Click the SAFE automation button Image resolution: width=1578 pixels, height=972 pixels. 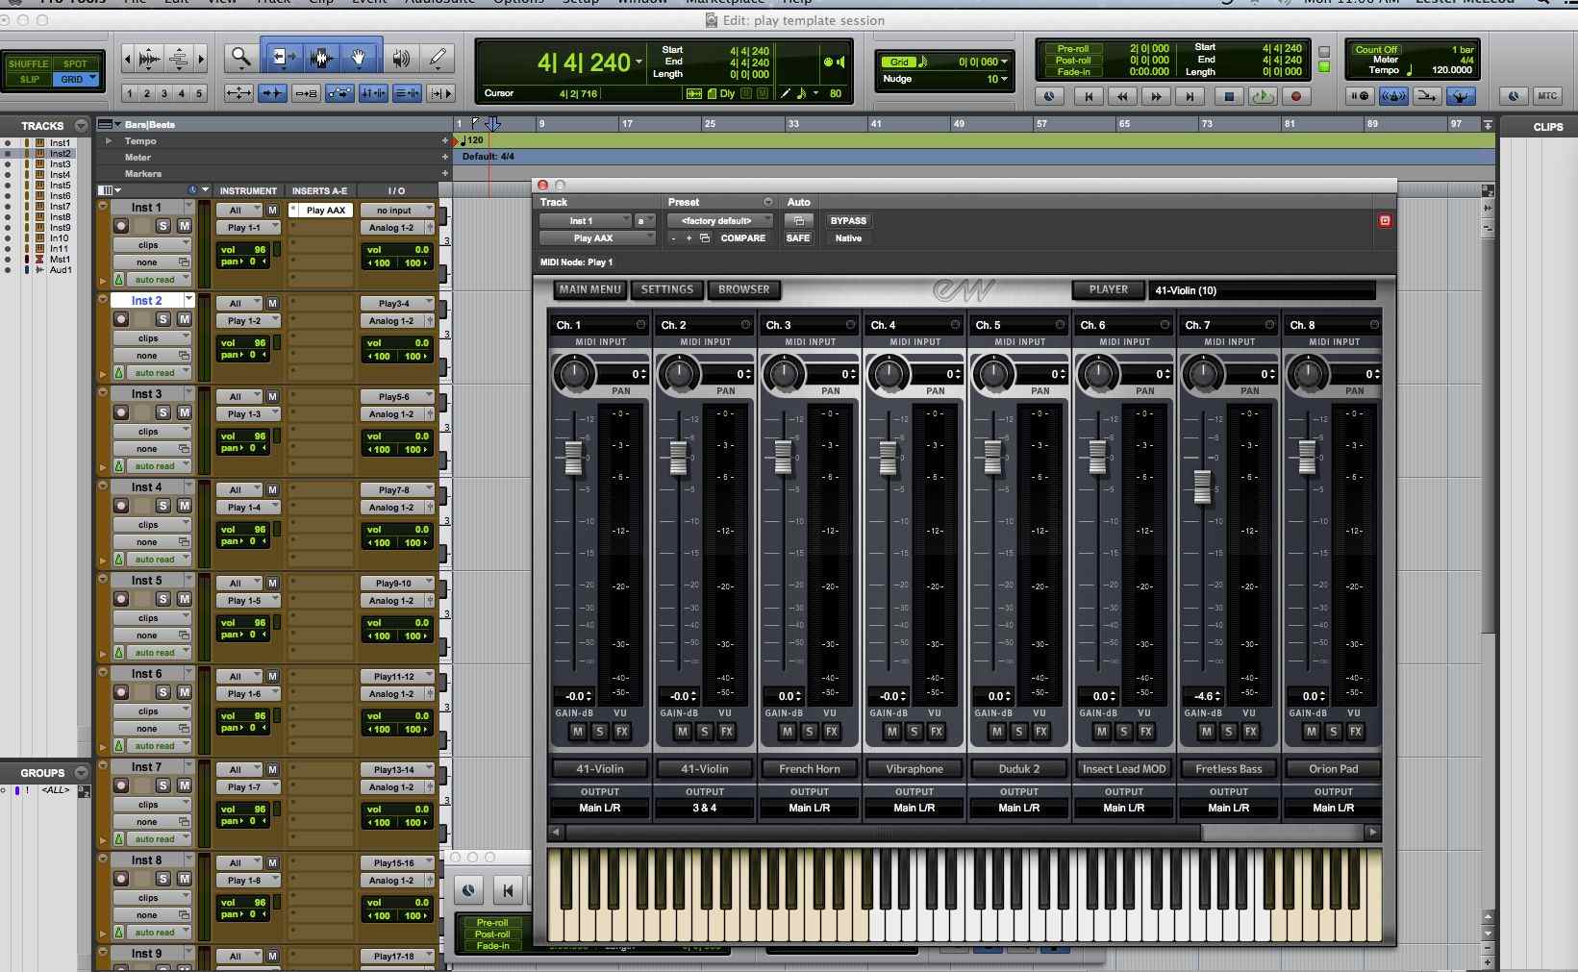[x=798, y=238]
